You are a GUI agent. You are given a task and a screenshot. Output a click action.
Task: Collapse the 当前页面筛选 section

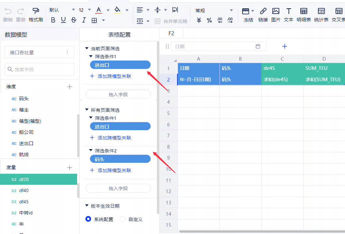click(x=87, y=49)
